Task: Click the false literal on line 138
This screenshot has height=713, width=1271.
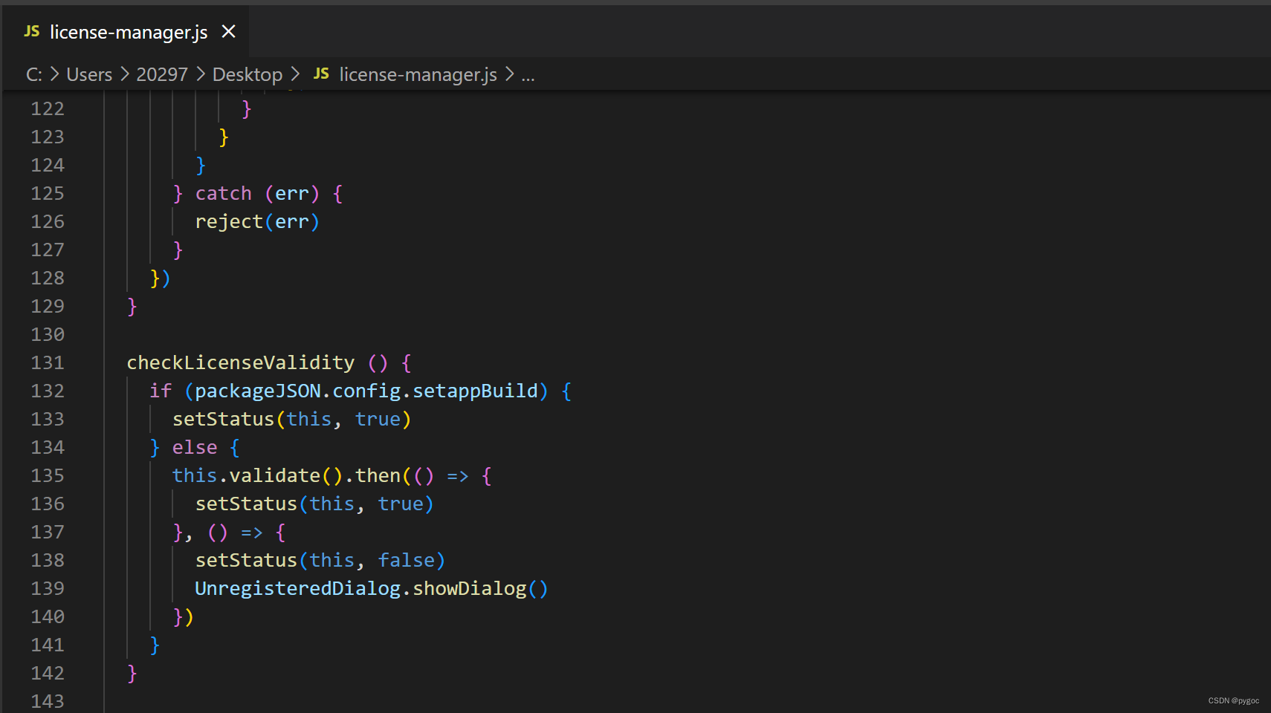Action: 407,560
